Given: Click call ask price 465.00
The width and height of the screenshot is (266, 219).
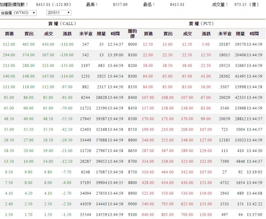Looking at the screenshot, I should click(28, 44).
